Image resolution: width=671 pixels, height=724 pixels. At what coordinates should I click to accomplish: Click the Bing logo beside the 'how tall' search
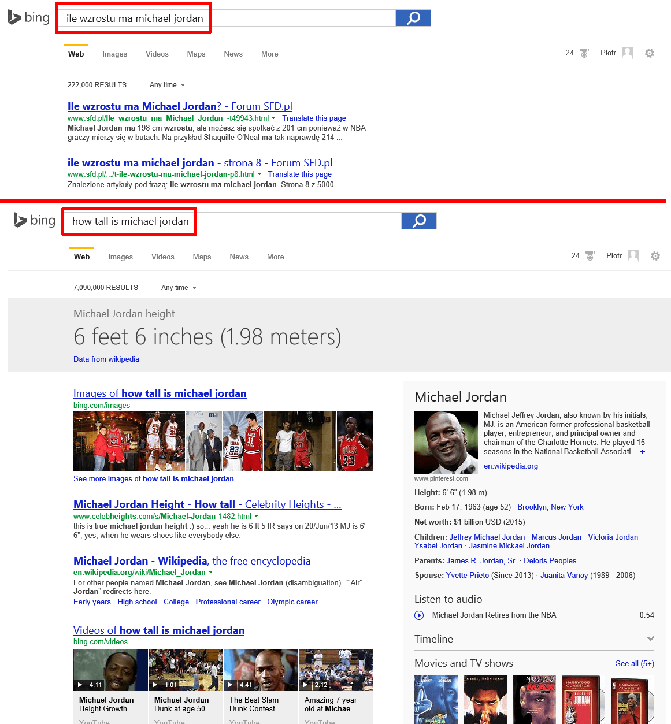coord(35,220)
